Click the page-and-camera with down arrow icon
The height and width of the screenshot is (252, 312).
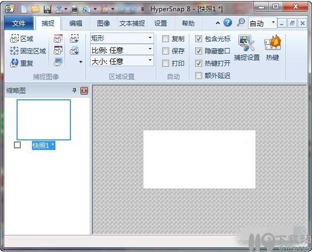(74, 50)
